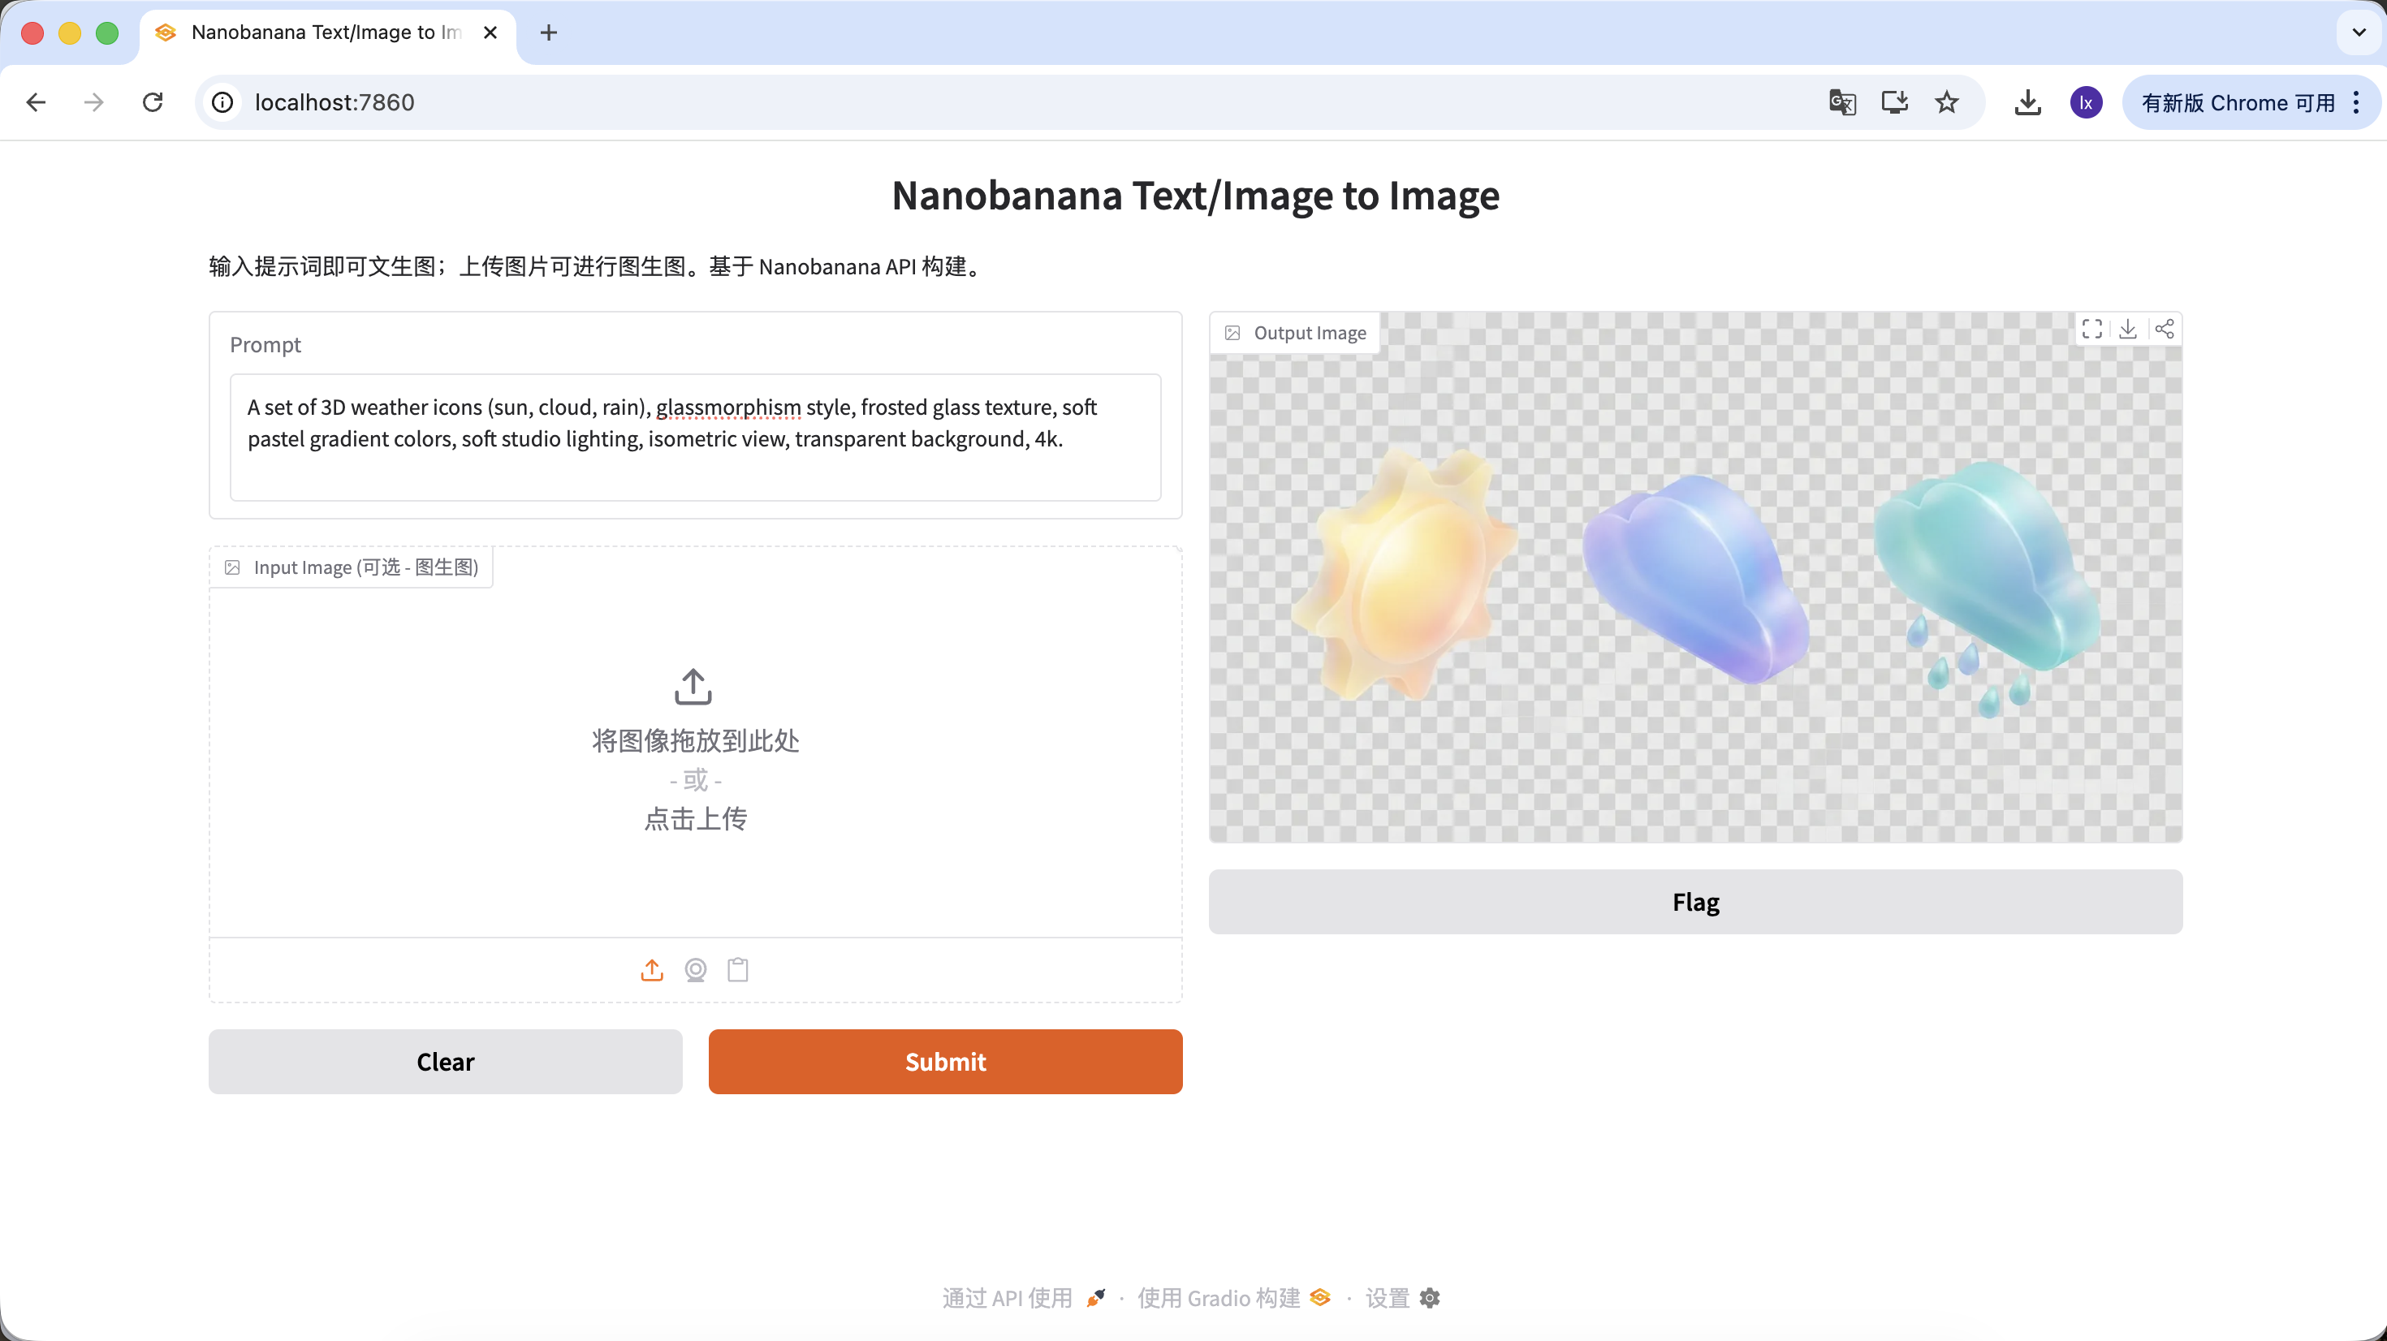Click the Clear button

pyautogui.click(x=445, y=1061)
